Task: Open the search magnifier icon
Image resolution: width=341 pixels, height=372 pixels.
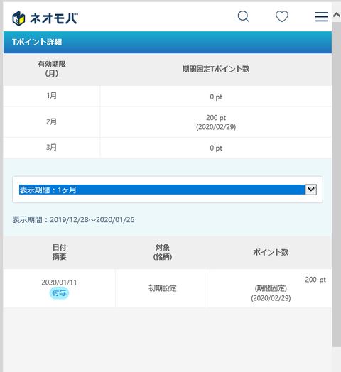Action: click(244, 16)
